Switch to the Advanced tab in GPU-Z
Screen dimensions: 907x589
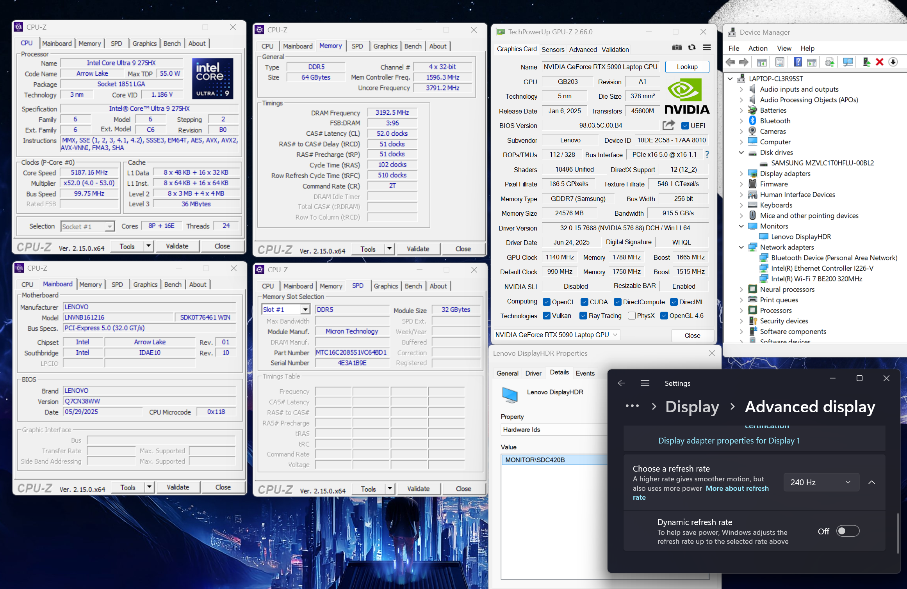point(583,50)
